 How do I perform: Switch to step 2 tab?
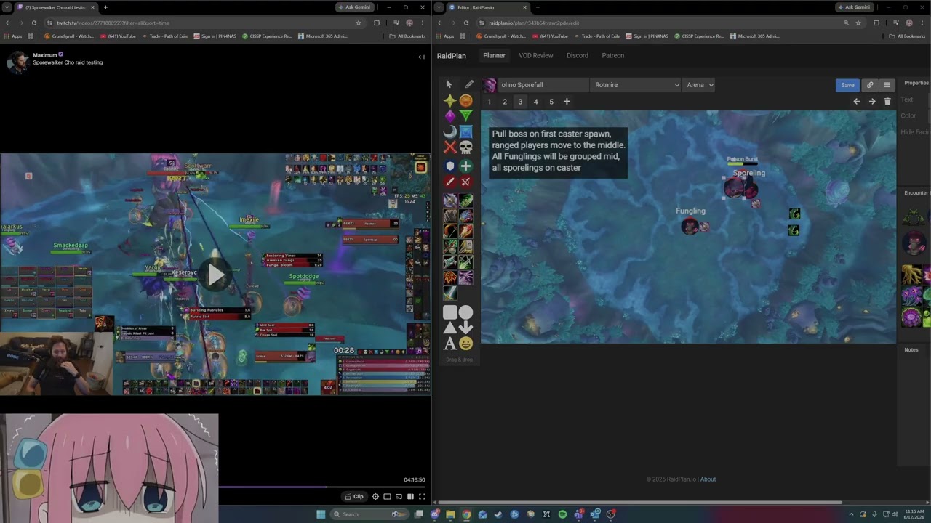[x=505, y=102]
